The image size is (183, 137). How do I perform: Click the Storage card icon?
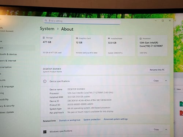44,38
